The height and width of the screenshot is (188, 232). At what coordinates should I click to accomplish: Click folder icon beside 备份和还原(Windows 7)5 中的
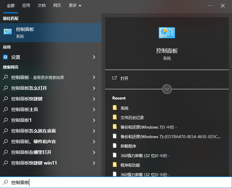(x=115, y=127)
